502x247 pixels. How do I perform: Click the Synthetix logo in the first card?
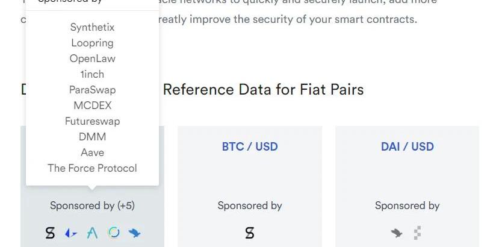pos(51,233)
